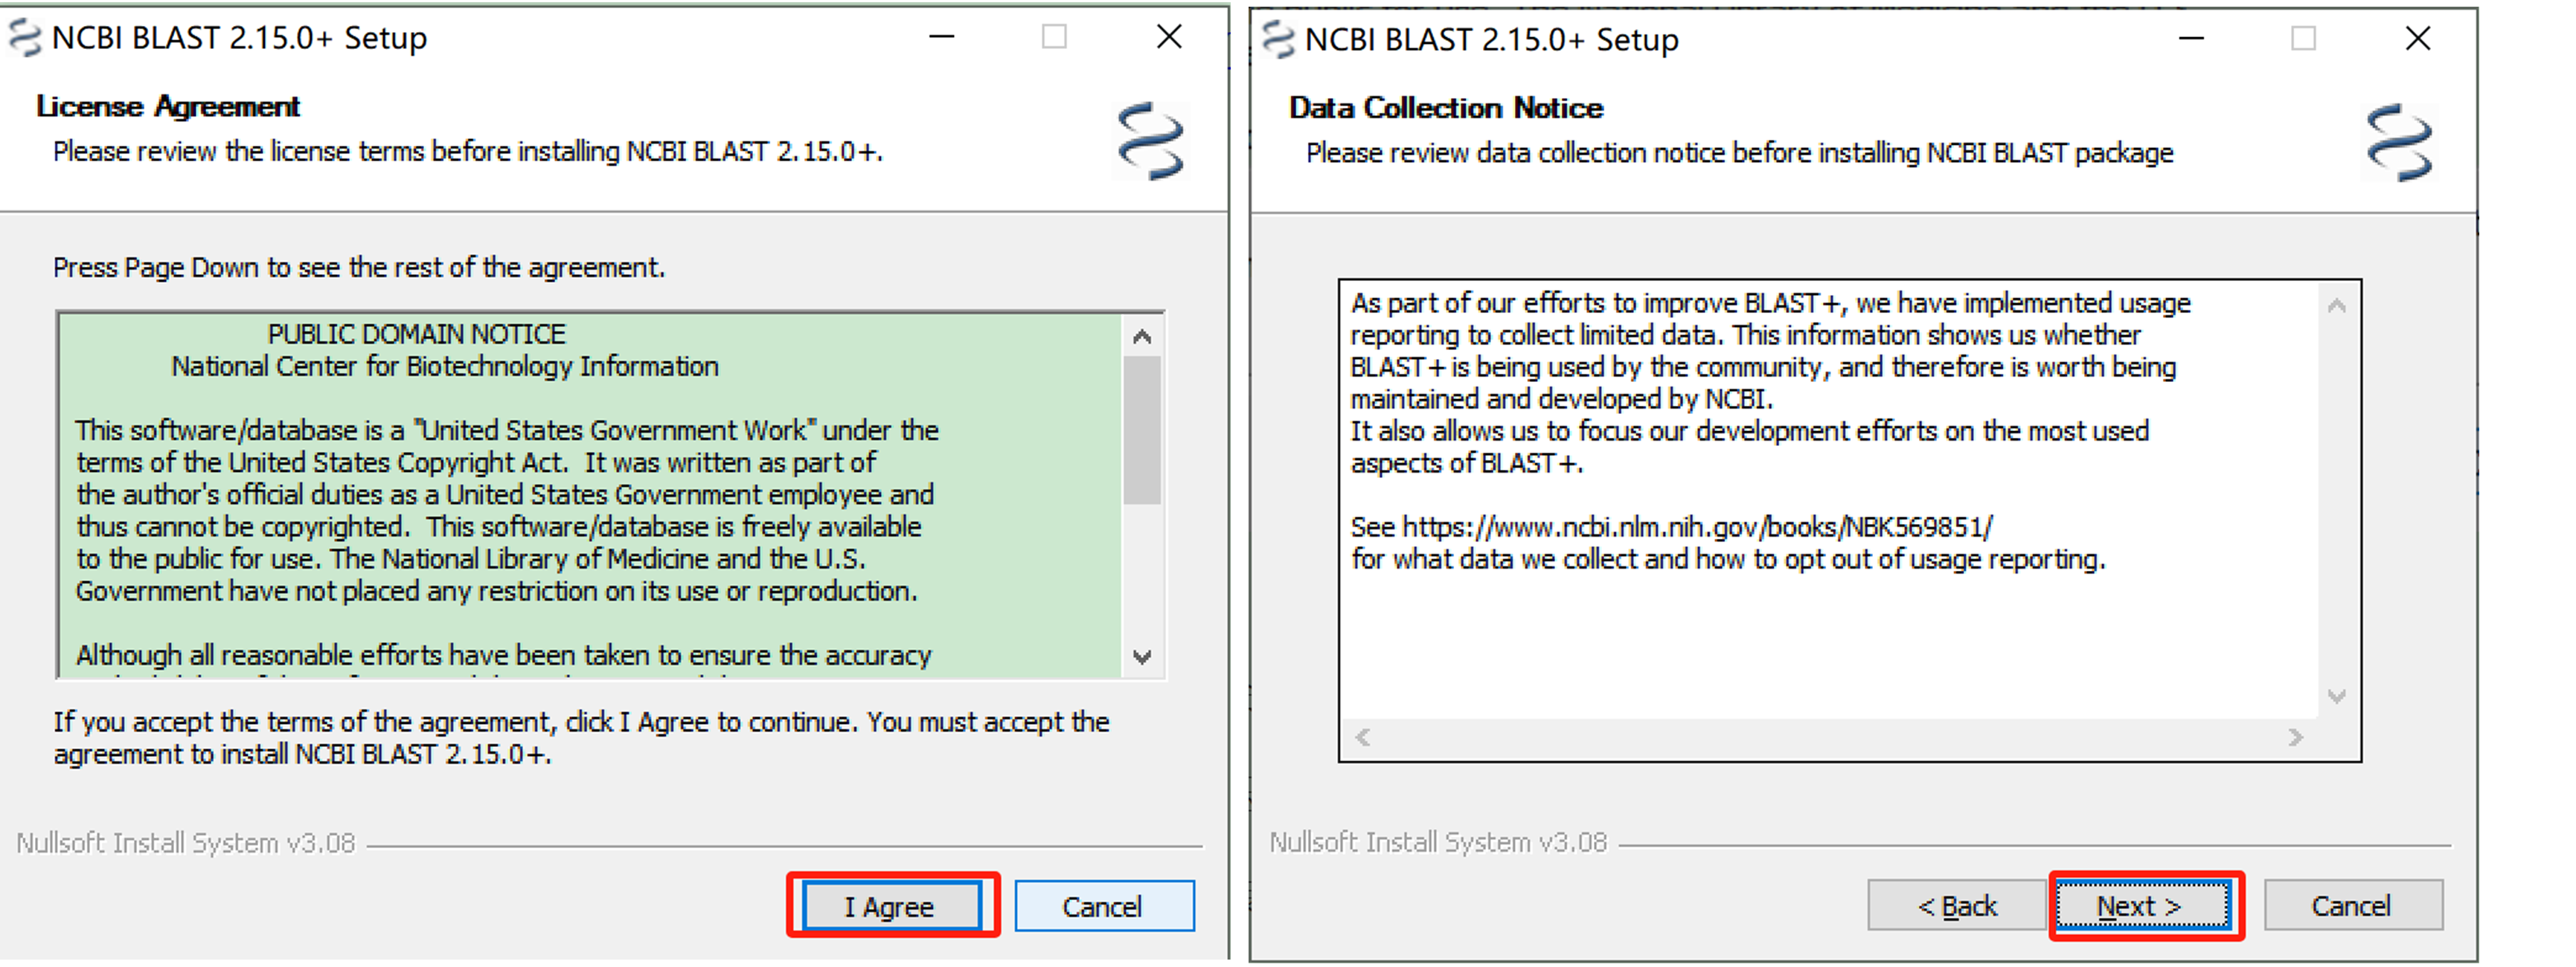
Task: Click 'License Agreement' heading
Action: (168, 106)
